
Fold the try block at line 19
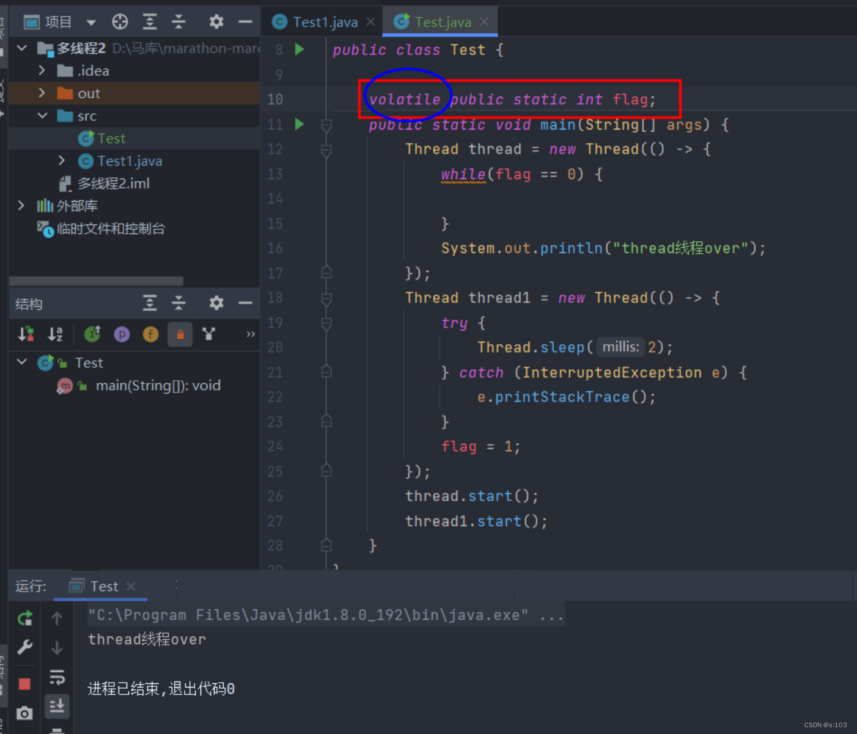pyautogui.click(x=326, y=323)
